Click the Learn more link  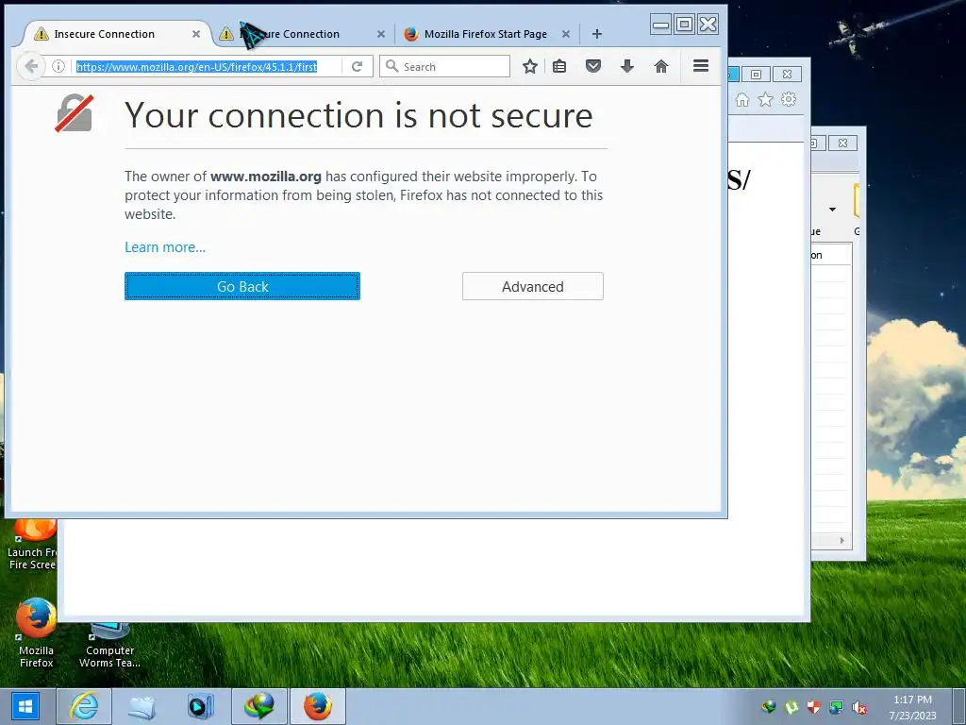(165, 247)
